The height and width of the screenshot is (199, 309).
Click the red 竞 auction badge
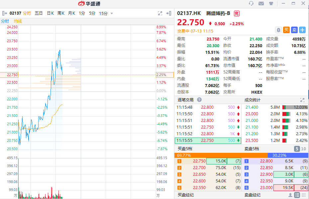click(x=237, y=13)
